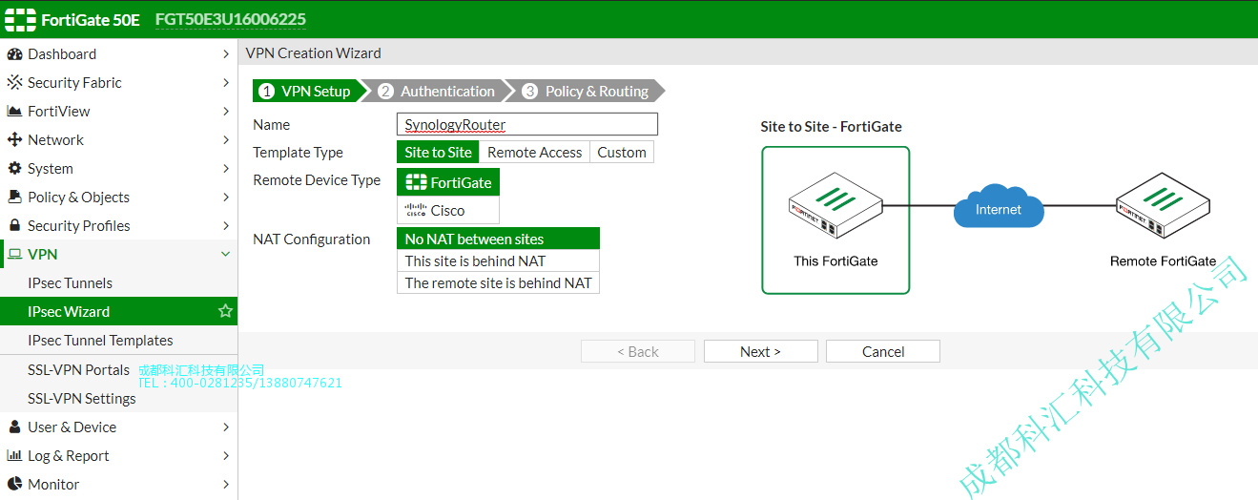Screen dimensions: 1258x500
Task: Click the Monitor pie-chart icon
Action: pos(14,485)
